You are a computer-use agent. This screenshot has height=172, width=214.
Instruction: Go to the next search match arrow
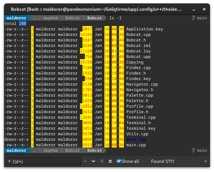coord(93,161)
